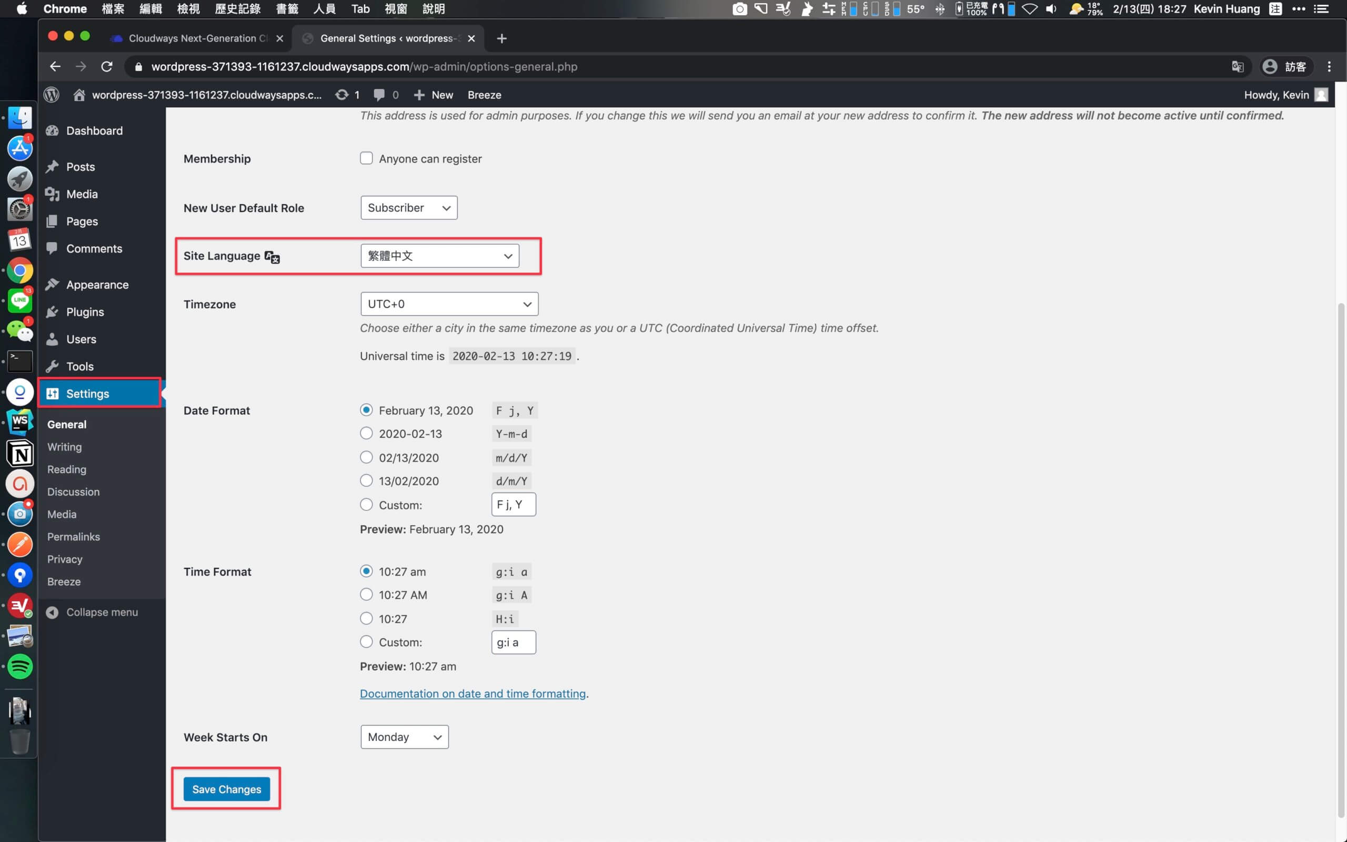The image size is (1347, 842).
Task: Click the plus New icon in admin bar
Action: coord(419,95)
